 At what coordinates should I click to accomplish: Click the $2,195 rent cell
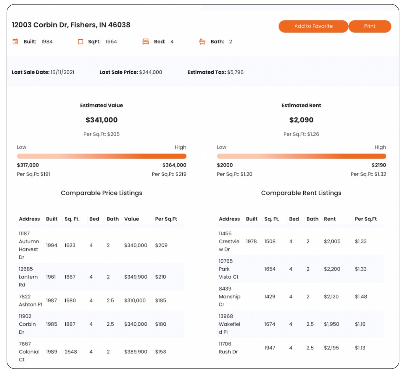coord(331,348)
